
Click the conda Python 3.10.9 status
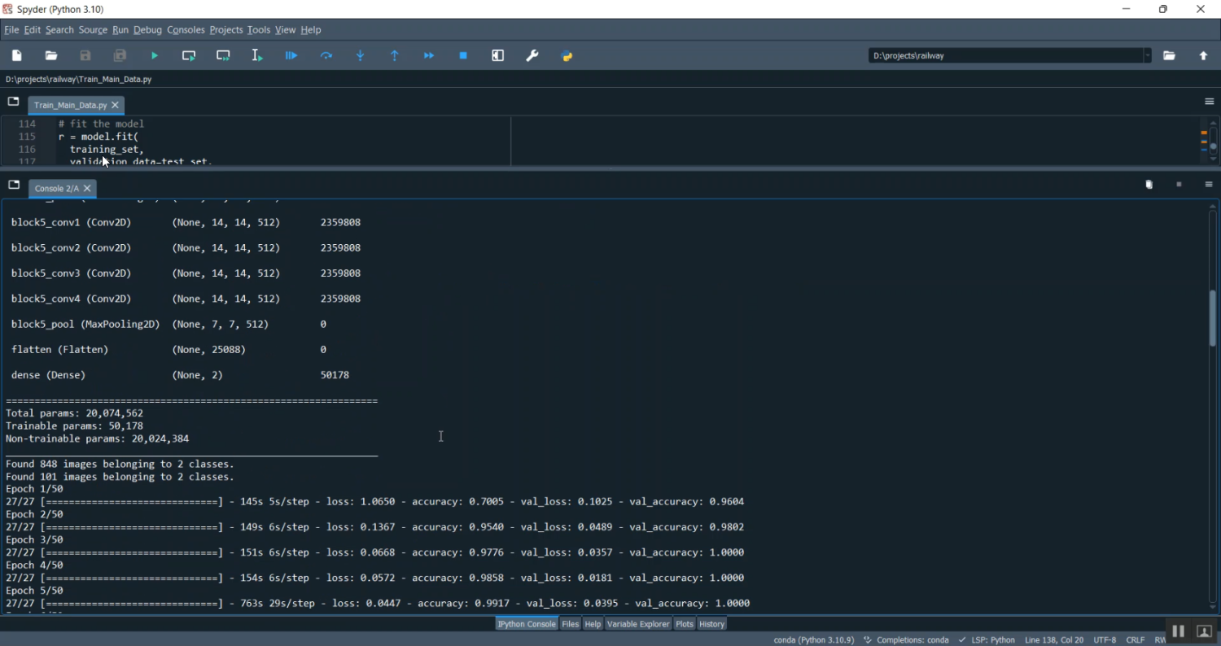point(813,640)
